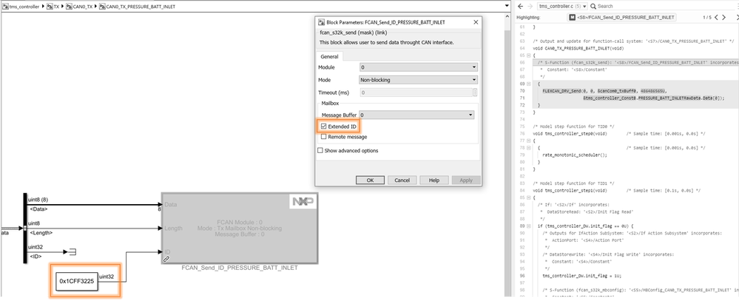Go back in the code view
The height and width of the screenshot is (301, 739).
[x=520, y=6]
